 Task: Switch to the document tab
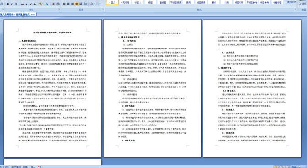[x=18, y=15]
